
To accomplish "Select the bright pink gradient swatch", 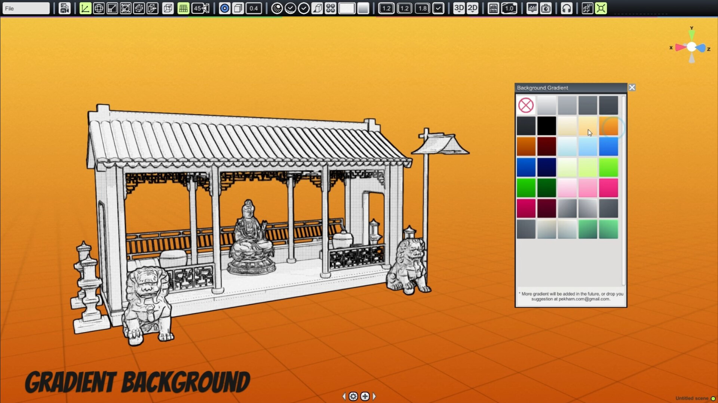I will pos(608,188).
